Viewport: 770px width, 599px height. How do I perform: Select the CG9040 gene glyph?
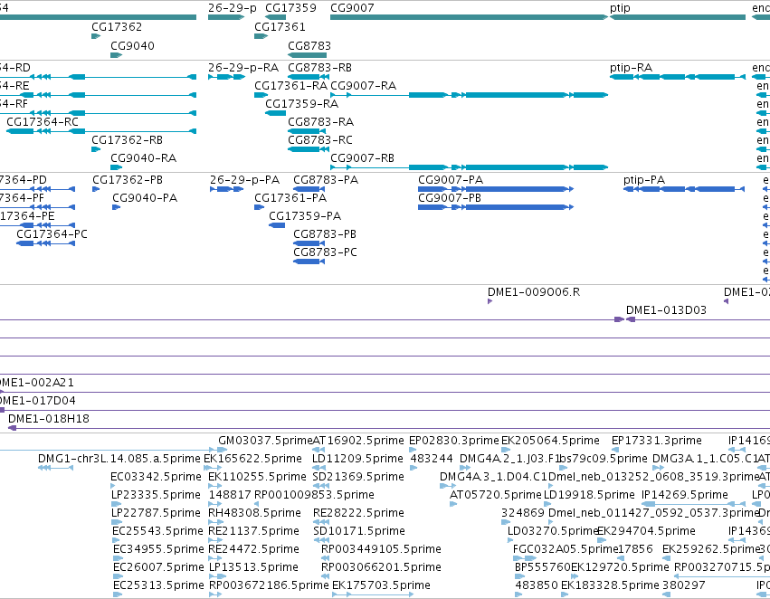(116, 55)
